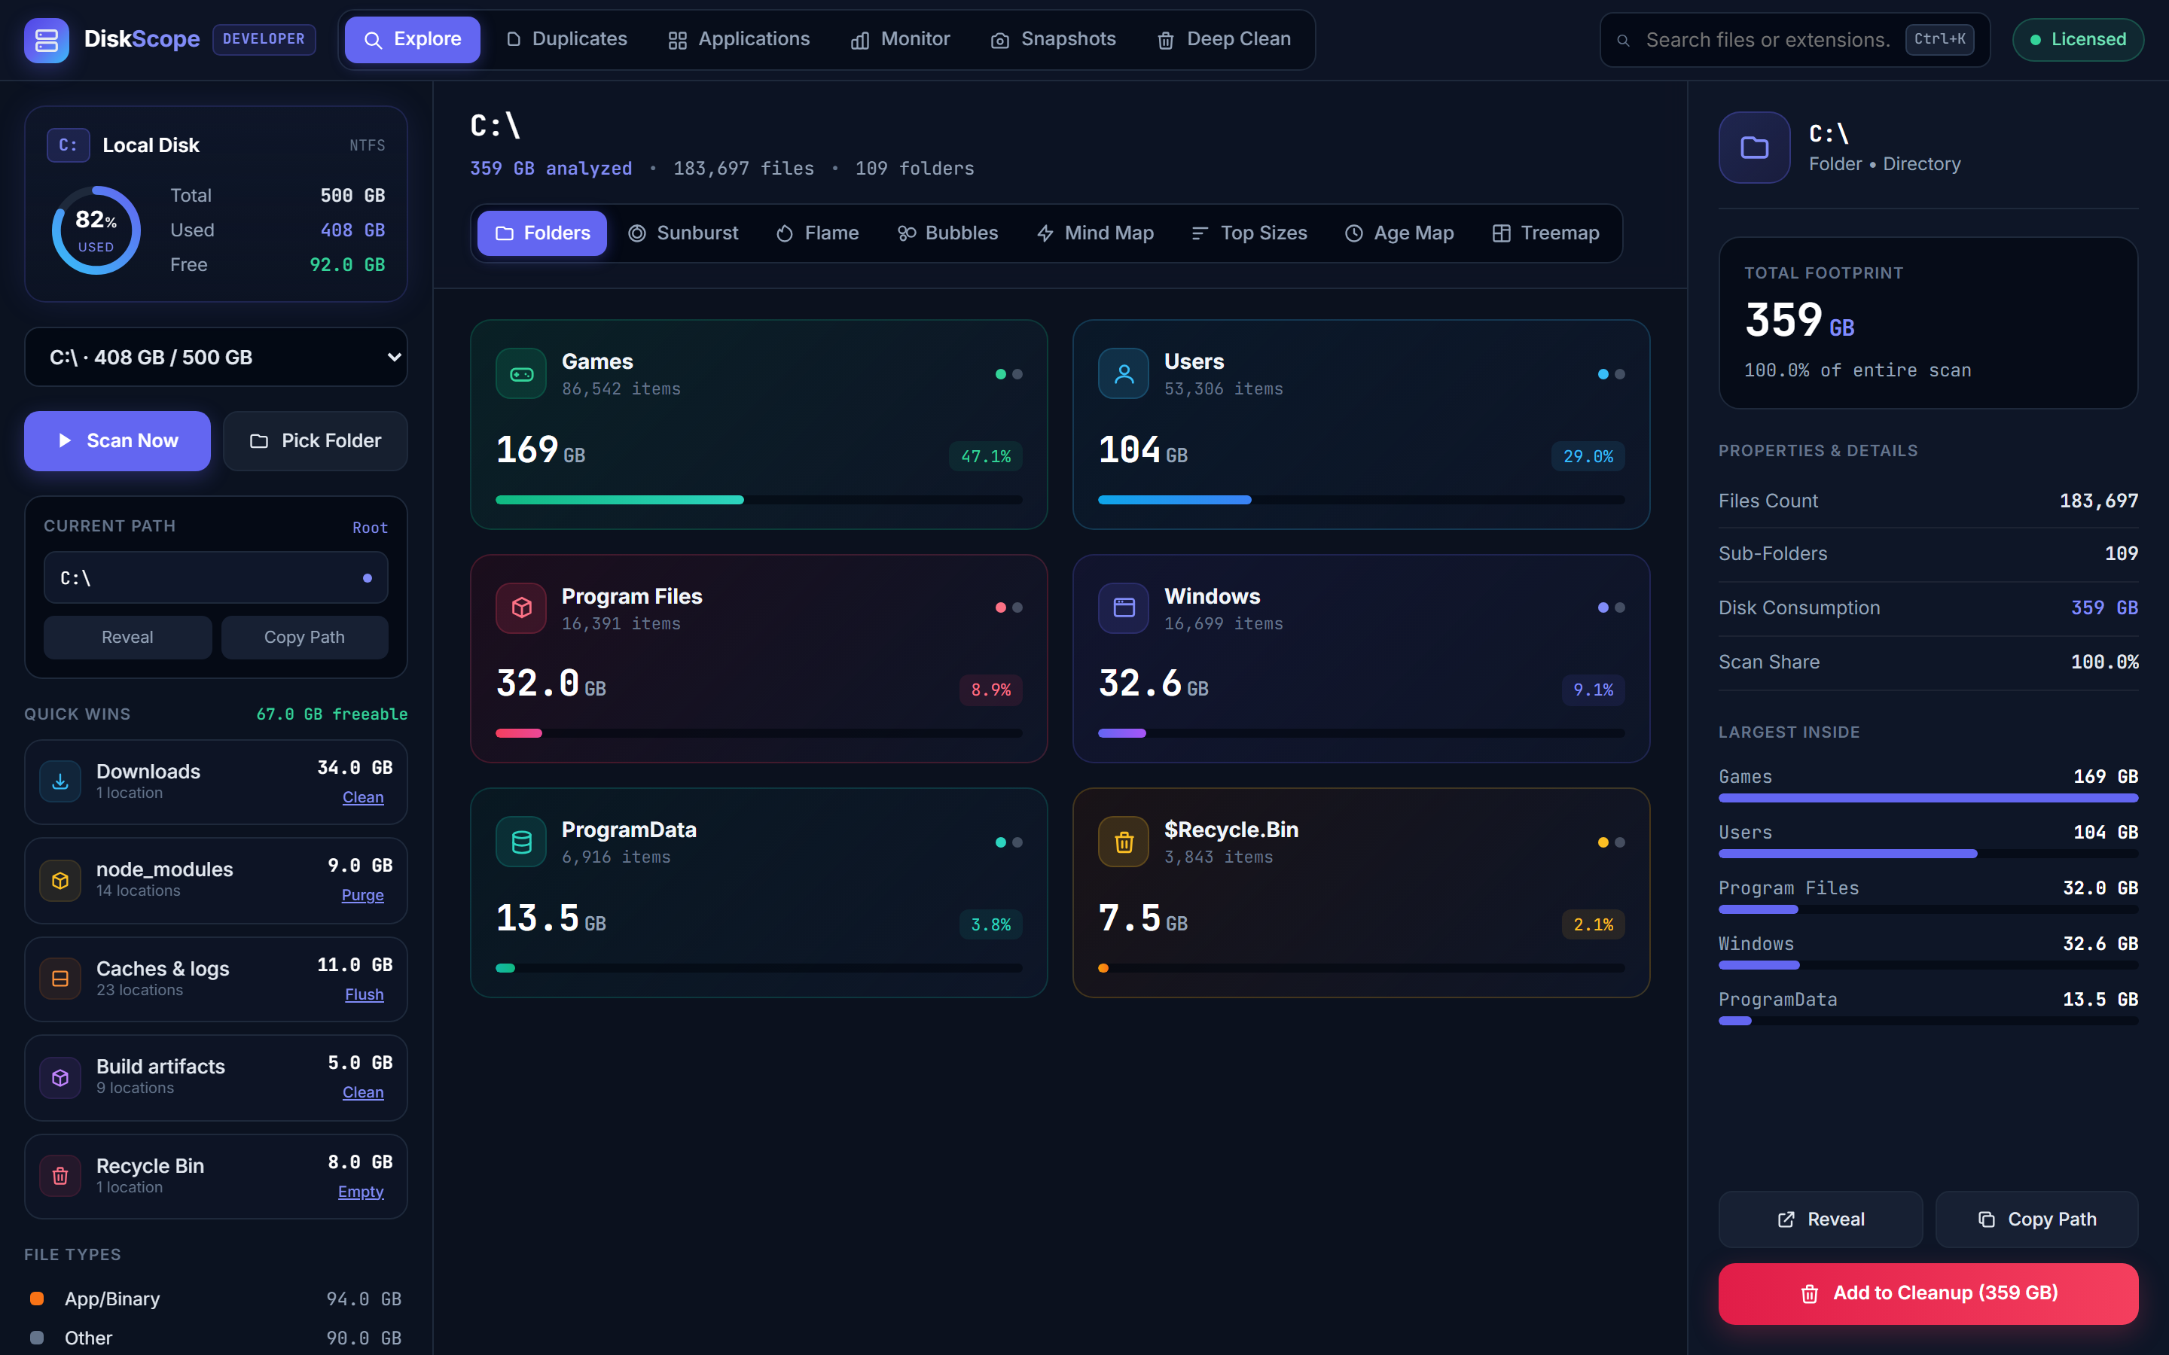Switch to Sunburst view
2169x1355 pixels.
click(683, 233)
